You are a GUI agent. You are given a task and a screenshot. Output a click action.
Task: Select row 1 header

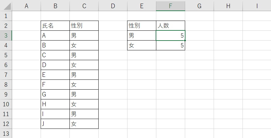(6, 16)
